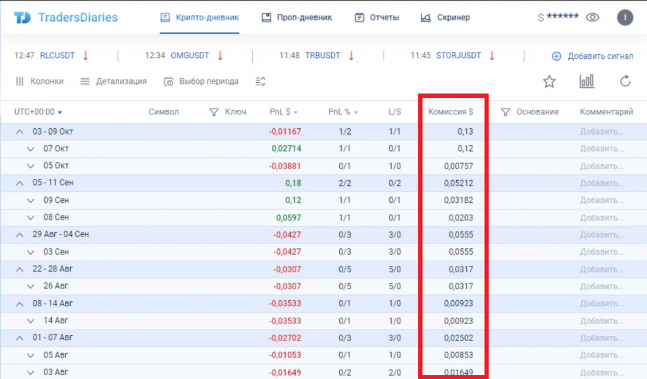Click the red down arrow beside OMGUSDT

pos(220,56)
